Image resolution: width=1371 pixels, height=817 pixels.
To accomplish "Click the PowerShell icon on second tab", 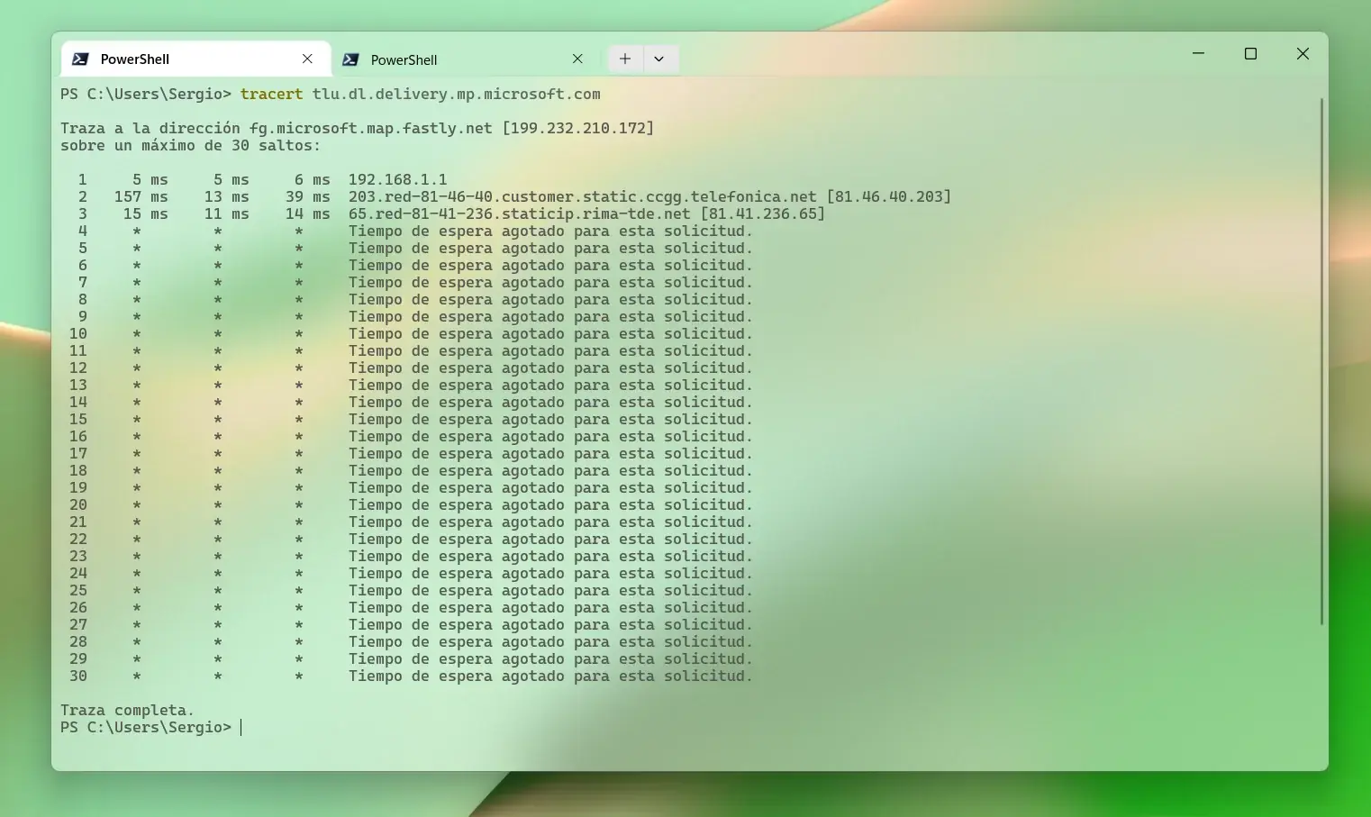I will (x=351, y=59).
